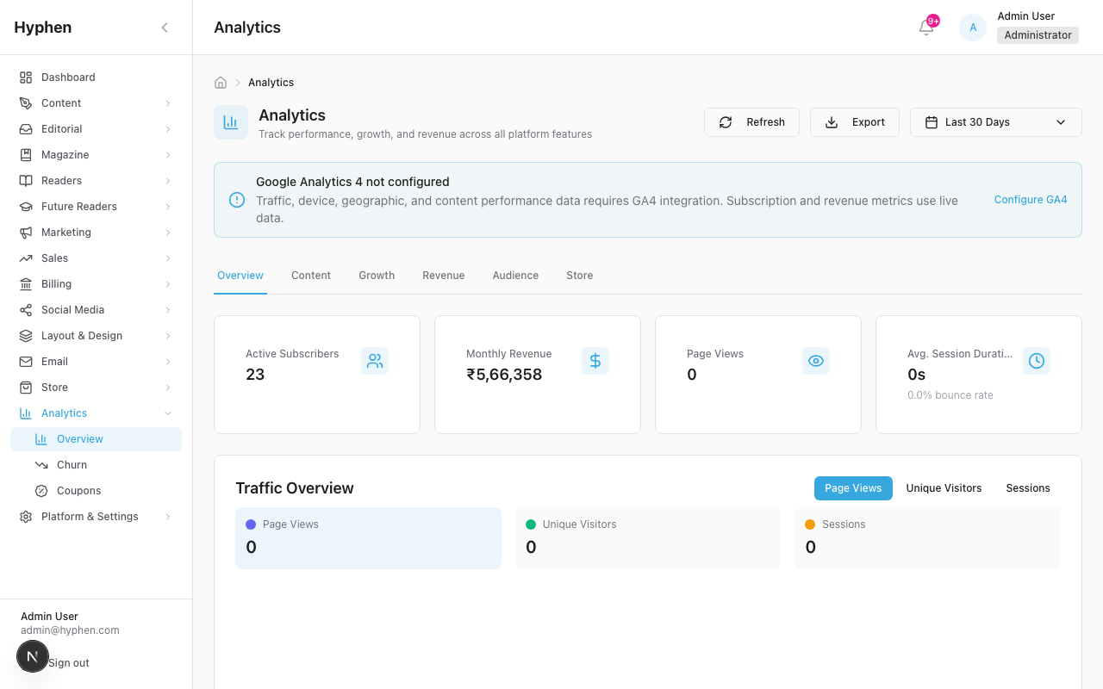1103x689 pixels.
Task: Click the Dashboard grid icon in sidebar
Action: 26,78
